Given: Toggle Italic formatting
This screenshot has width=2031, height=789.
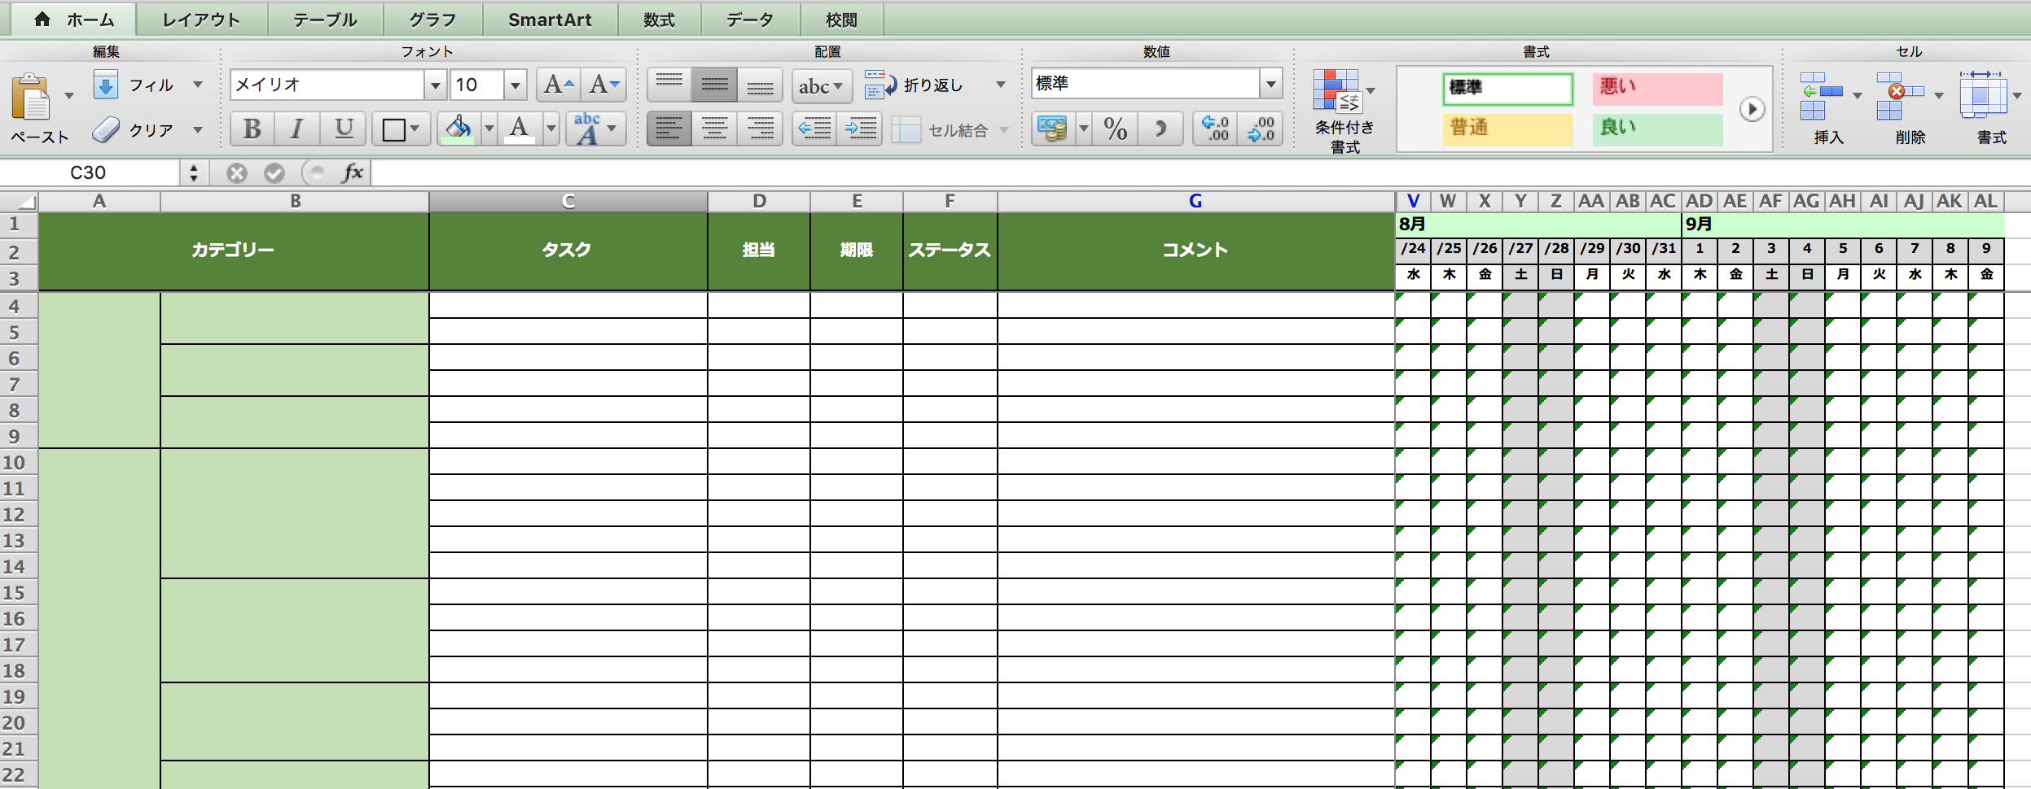Looking at the screenshot, I should 297,129.
